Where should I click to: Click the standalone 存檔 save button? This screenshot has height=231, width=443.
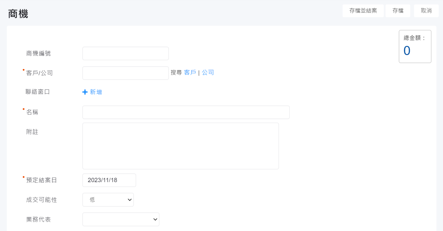(x=398, y=11)
